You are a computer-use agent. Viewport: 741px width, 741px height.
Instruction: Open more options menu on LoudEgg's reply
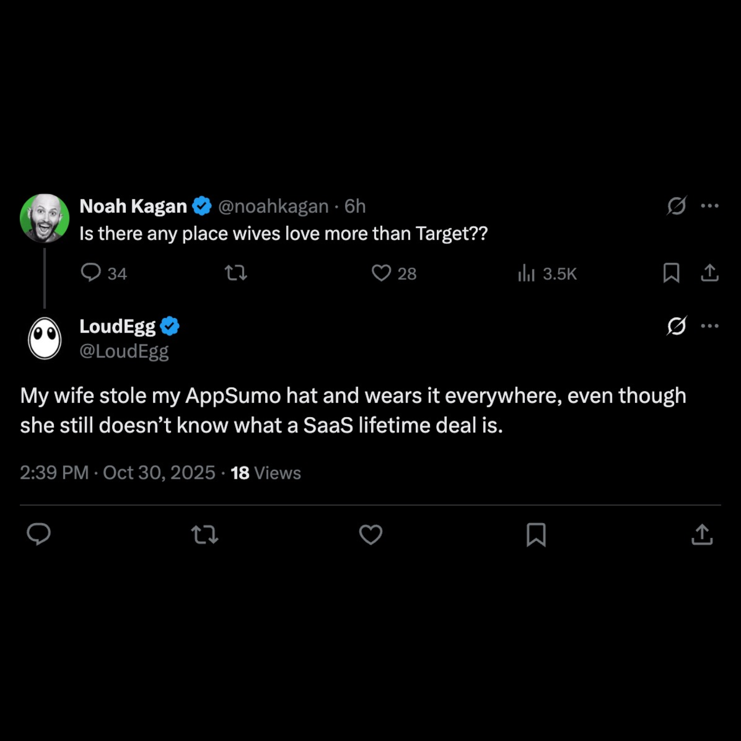(710, 326)
